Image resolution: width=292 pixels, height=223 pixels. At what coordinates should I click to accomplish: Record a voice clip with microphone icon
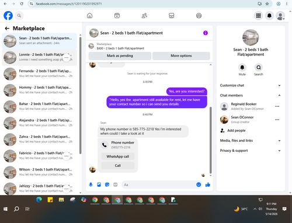[91, 184]
